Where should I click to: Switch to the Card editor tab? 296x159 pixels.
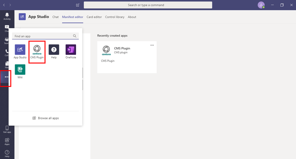click(x=94, y=17)
